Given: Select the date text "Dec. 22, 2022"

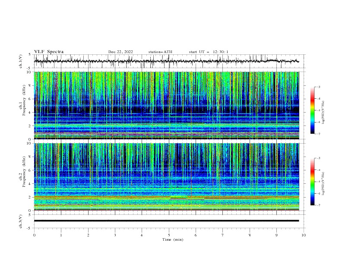Looking at the screenshot, I should (x=120, y=52).
